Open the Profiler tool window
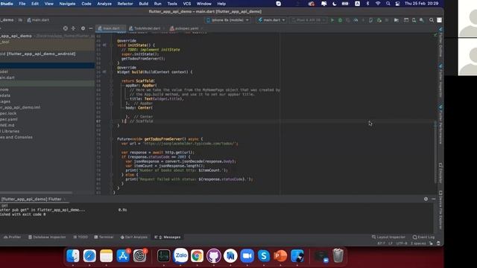477x268 pixels. pyautogui.click(x=12, y=237)
